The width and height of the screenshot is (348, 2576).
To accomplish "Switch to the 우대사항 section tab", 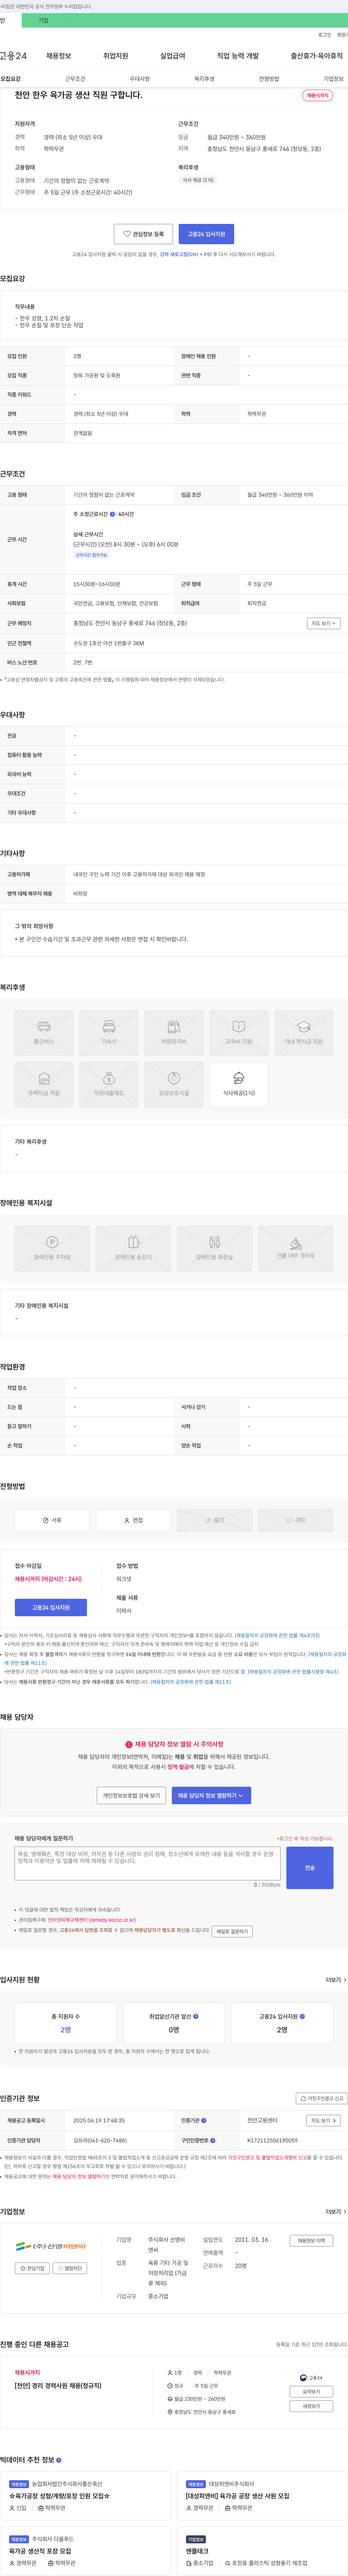I will pos(140,79).
